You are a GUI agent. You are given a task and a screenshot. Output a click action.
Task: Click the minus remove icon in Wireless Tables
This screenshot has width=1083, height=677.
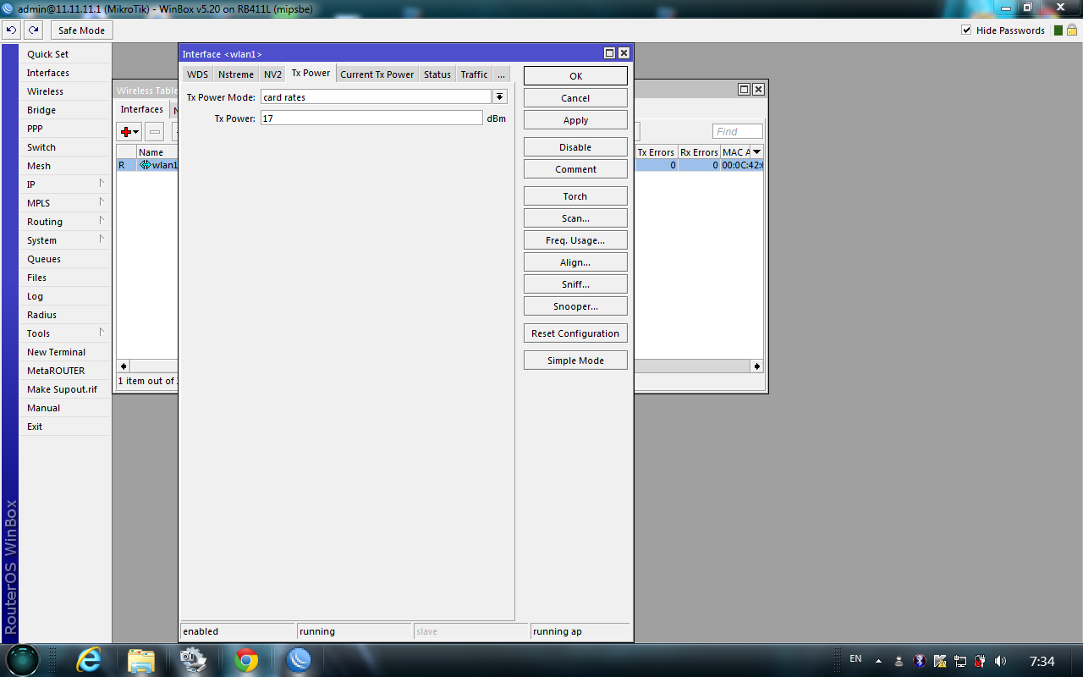click(155, 132)
